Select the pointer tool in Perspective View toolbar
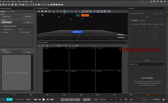The image size is (168, 103). [x=65, y=11]
